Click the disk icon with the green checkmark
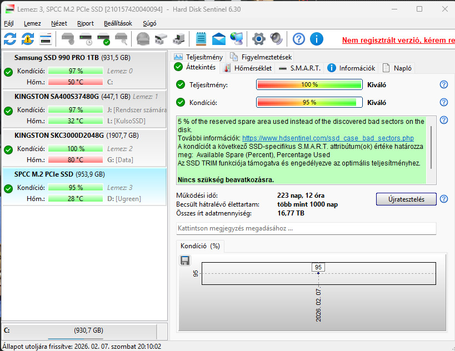Image resolution: width=455 pixels, height=351 pixels. pos(103,39)
